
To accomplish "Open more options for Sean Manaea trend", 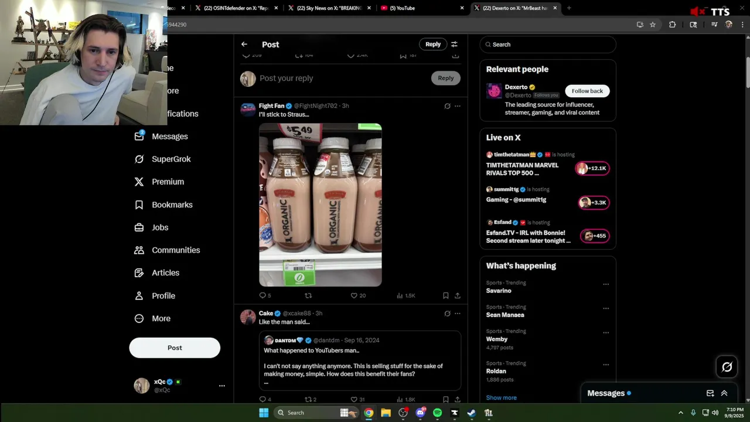I will [x=606, y=308].
